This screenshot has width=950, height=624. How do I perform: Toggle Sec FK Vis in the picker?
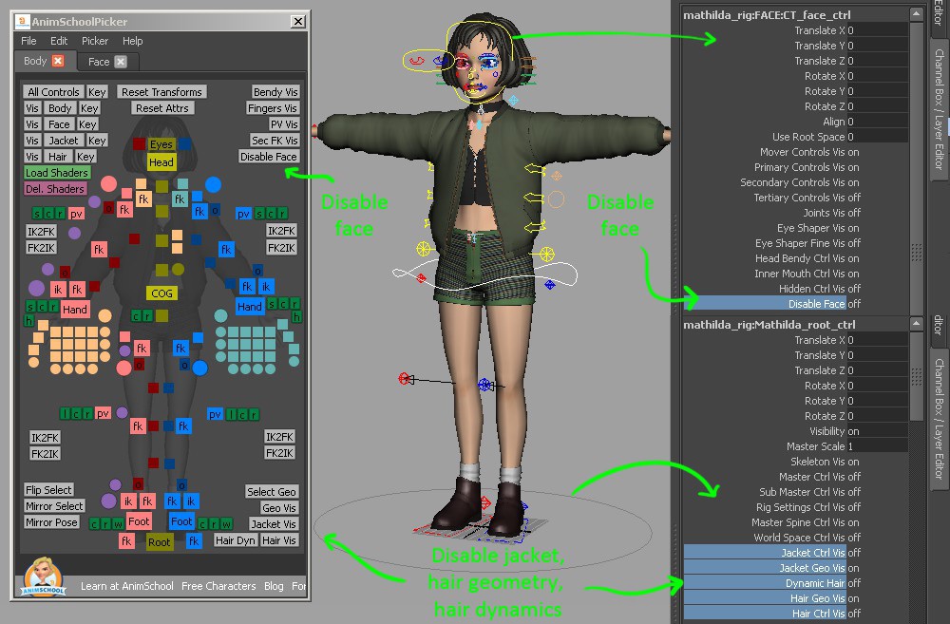tap(275, 140)
